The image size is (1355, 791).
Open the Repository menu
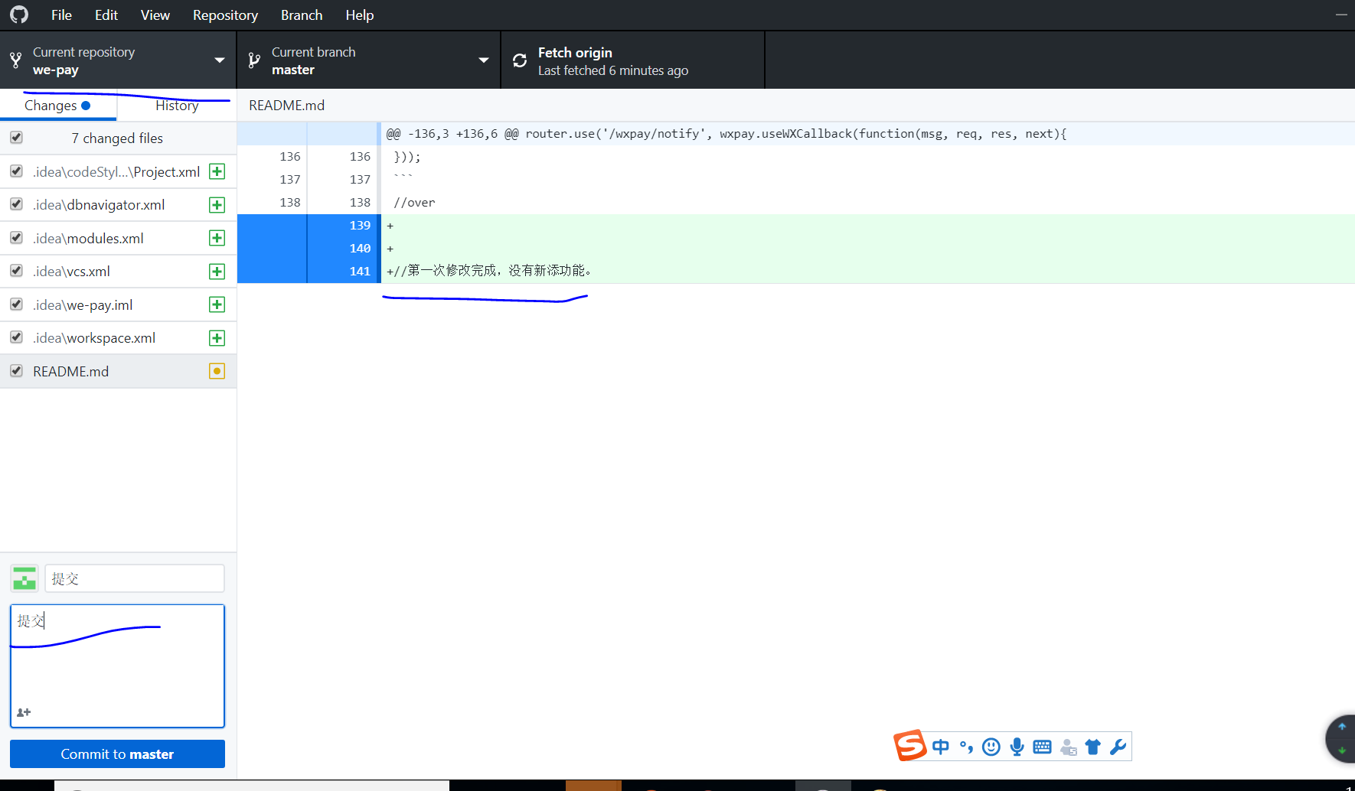225,15
